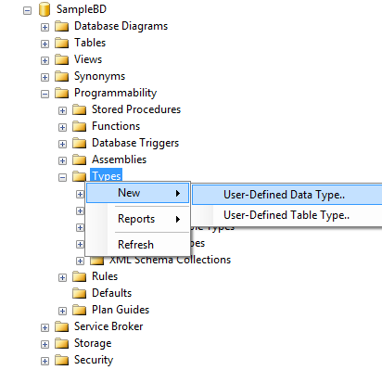Expand the Functions node
The image size is (382, 370).
pyautogui.click(x=62, y=128)
